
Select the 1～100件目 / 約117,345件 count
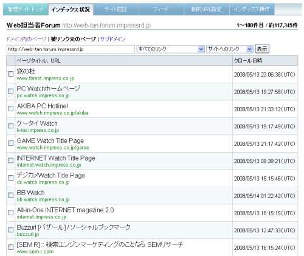point(267,26)
